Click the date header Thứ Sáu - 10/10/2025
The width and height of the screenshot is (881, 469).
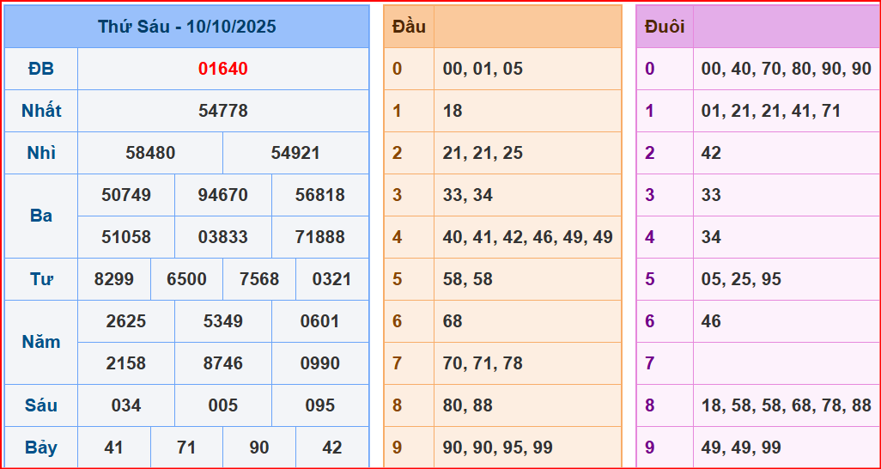pyautogui.click(x=186, y=27)
